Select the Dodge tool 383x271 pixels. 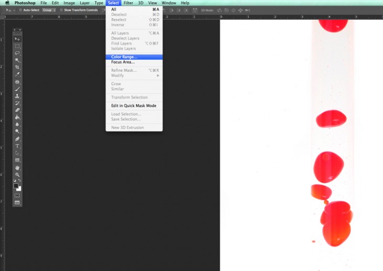coord(17,132)
